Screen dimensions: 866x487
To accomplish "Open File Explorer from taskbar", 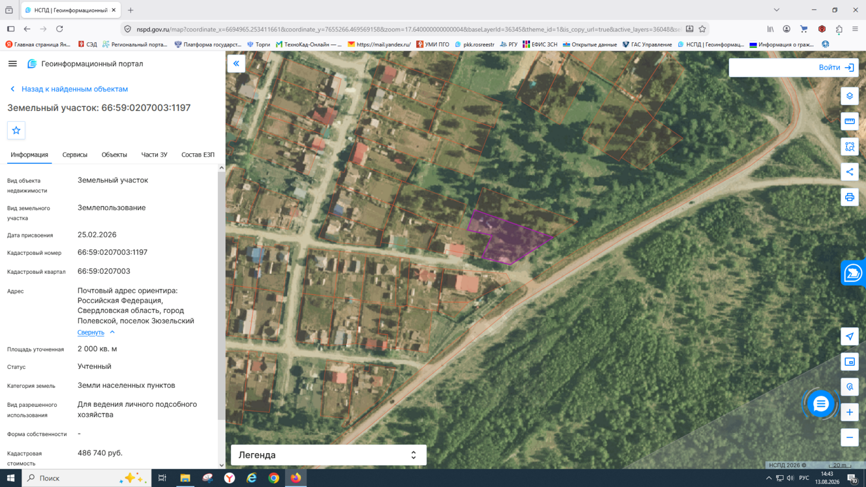I will 185,478.
